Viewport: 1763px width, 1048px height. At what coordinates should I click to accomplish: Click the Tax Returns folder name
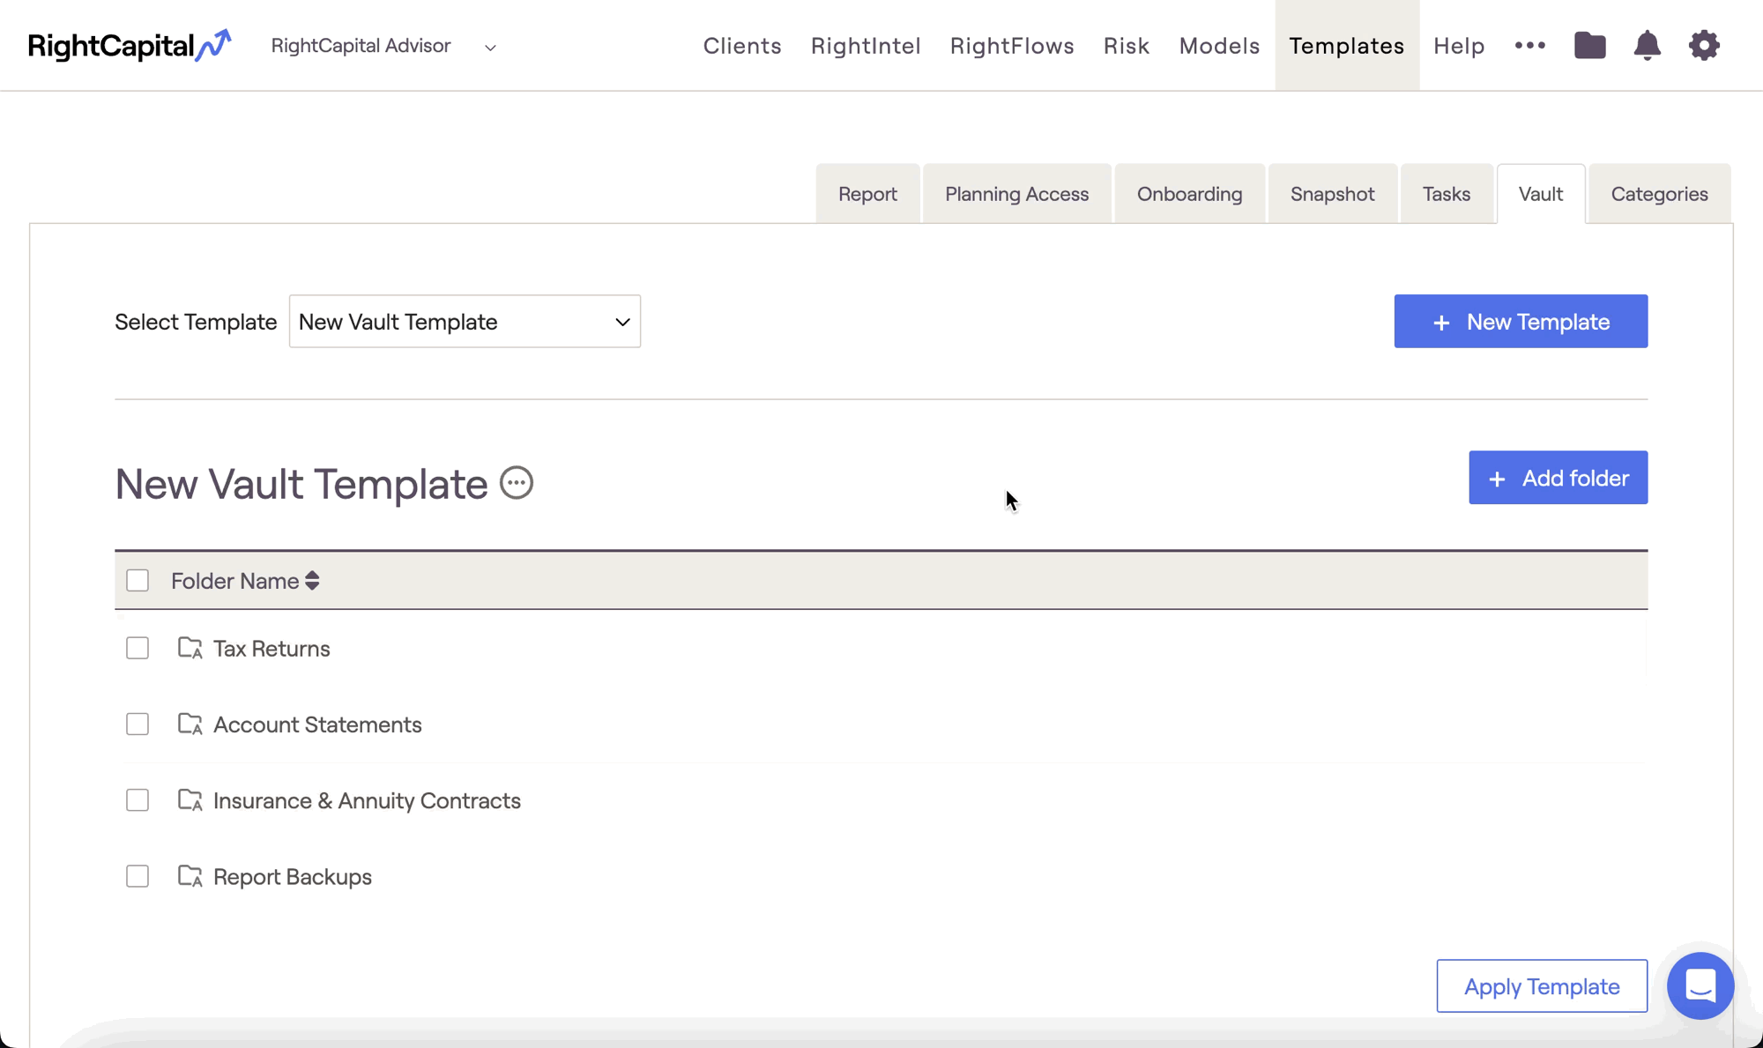pos(272,649)
